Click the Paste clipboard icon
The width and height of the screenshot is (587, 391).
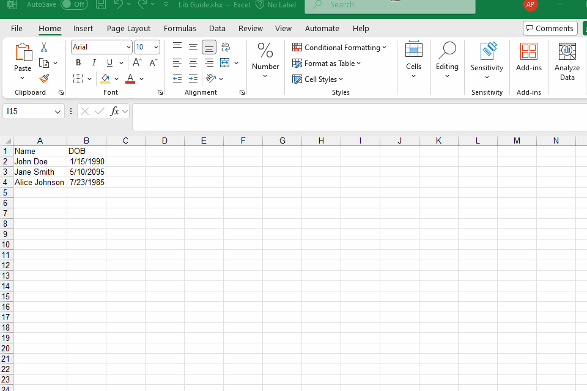23,53
